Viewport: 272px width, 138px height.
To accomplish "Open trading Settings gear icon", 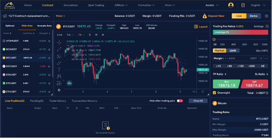I will 267,26.
